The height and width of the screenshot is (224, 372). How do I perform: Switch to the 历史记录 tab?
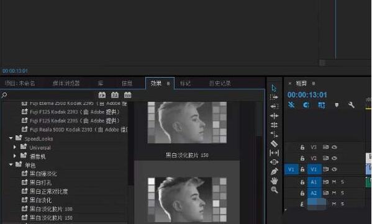(220, 83)
